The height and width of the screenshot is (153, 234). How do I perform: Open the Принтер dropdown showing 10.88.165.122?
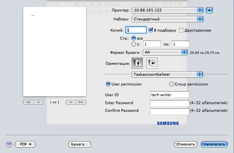tap(167, 10)
